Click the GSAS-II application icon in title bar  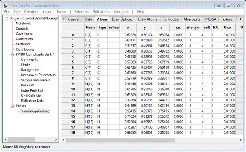[x=5, y=6]
